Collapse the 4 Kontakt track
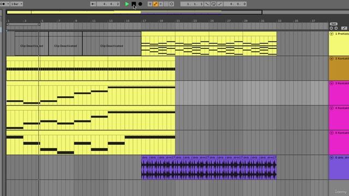Viewport: 349px width, 196px height. tap(332, 108)
